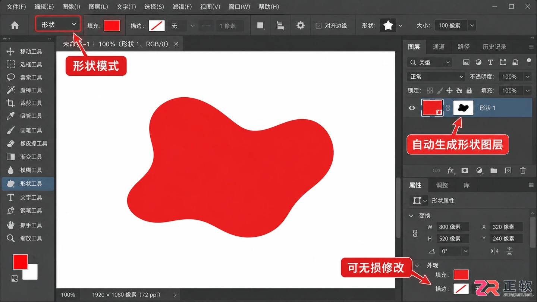Pick the 套索工具 lasso tool
Viewport: 537px width, 302px height.
25,77
